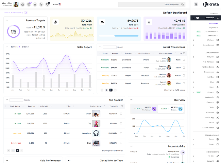This screenshot has width=221, height=163.
Task: Open the notifications bell in header
Action: click(x=48, y=4)
